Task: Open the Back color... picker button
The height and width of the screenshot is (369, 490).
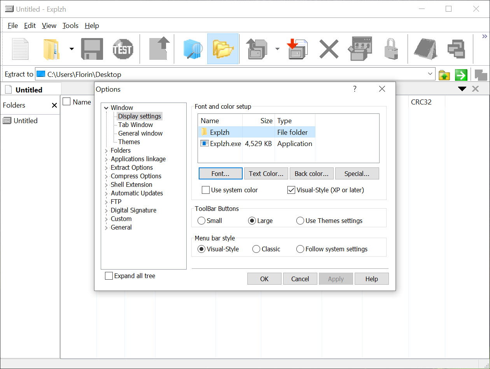Action: (x=311, y=174)
